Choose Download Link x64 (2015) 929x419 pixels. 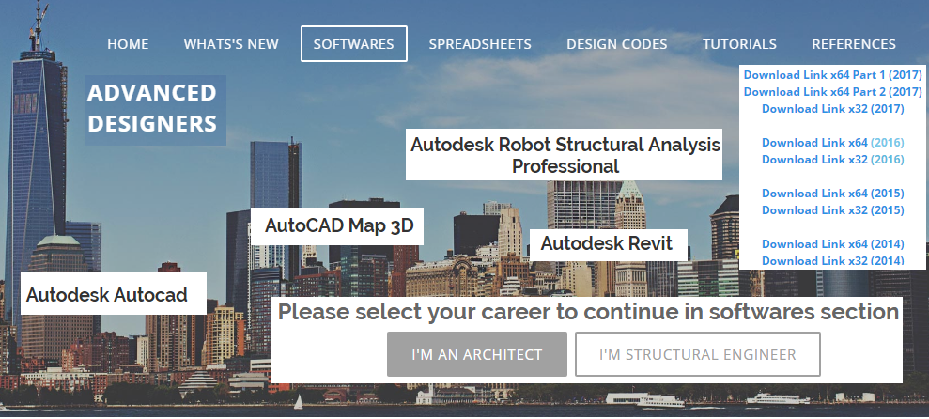point(833,194)
